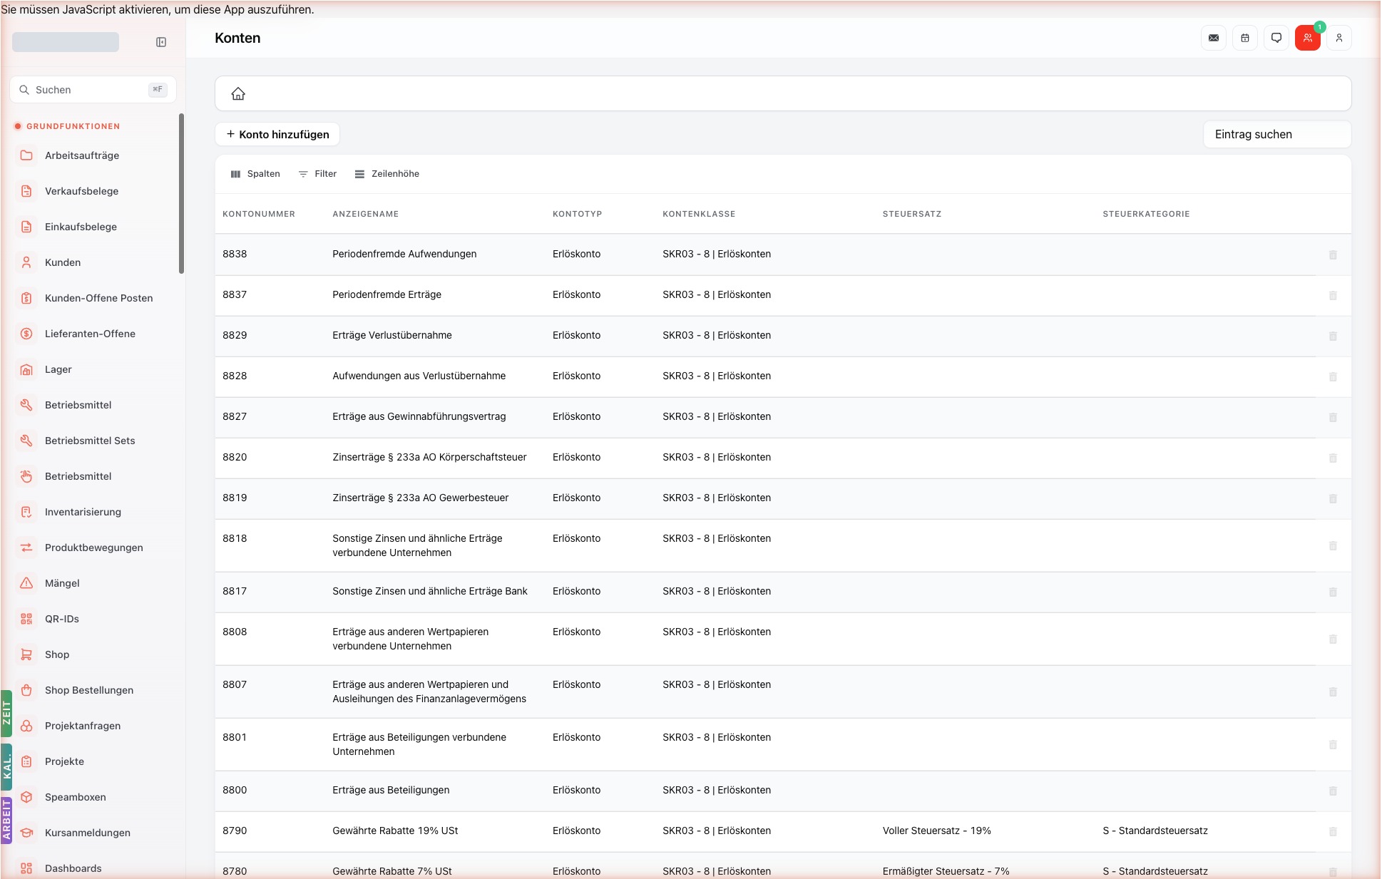1387x879 pixels.
Task: Delete account 8838 with trash icon
Action: pyautogui.click(x=1333, y=255)
